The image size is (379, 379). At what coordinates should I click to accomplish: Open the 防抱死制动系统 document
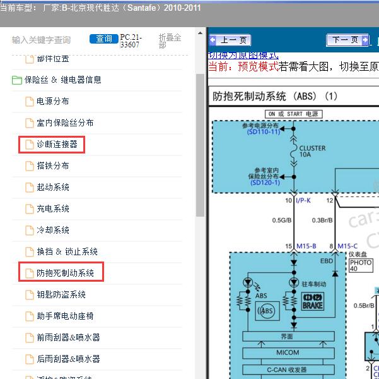[x=65, y=273]
